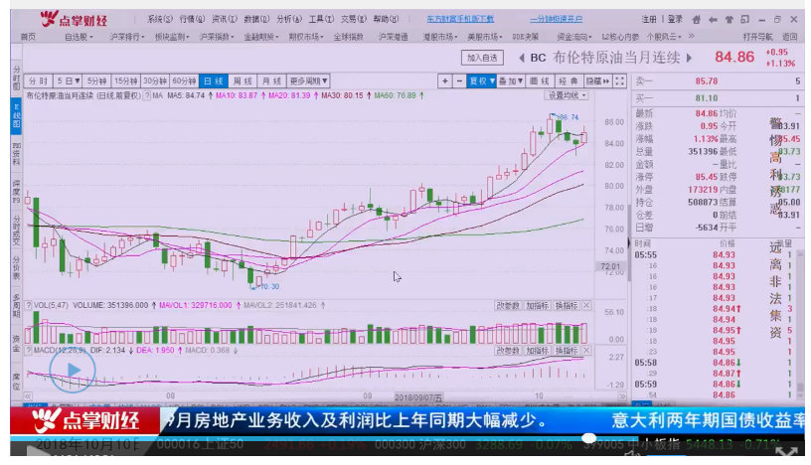
Task: Open the 交易(E) menu
Action: [353, 19]
